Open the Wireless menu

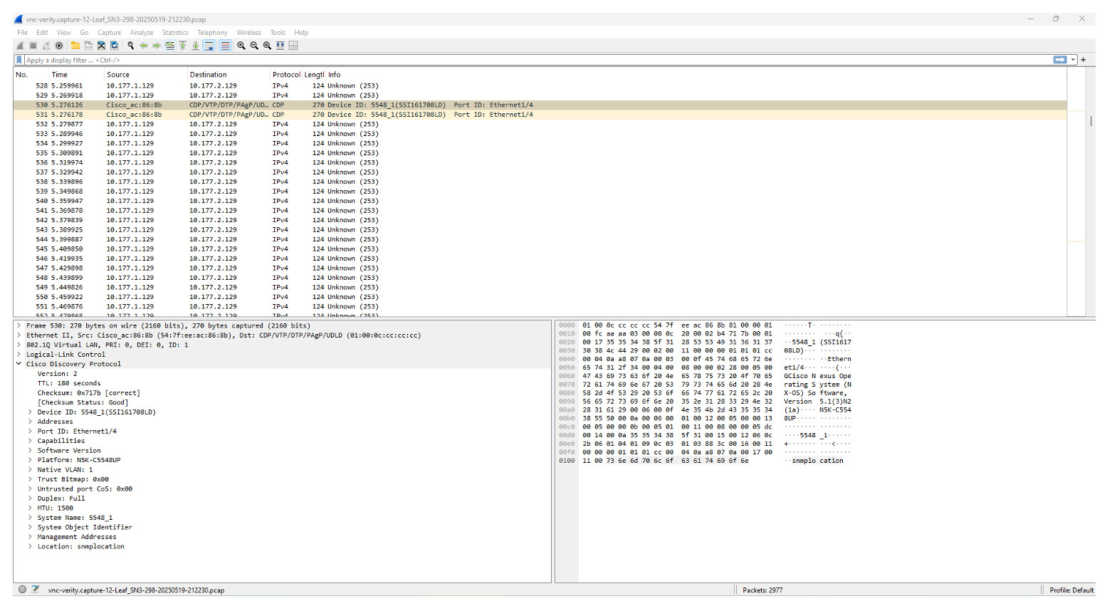pos(249,33)
